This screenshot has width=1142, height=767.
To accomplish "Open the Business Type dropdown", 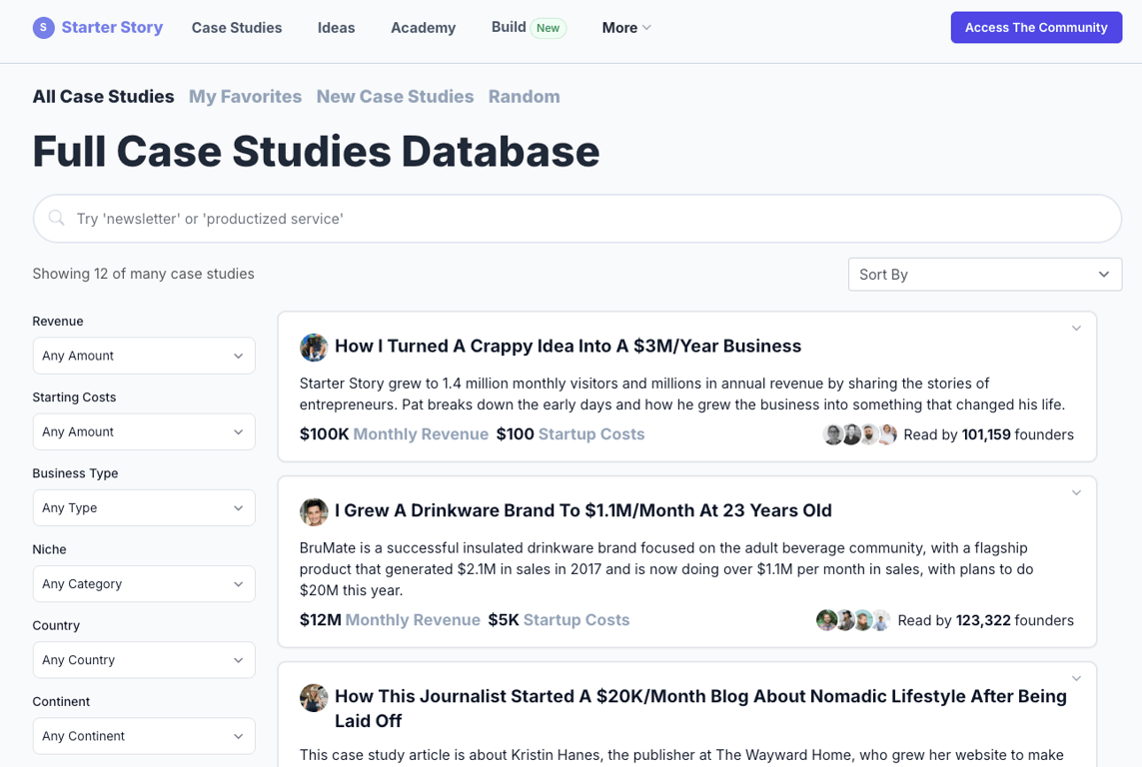I will tap(144, 508).
